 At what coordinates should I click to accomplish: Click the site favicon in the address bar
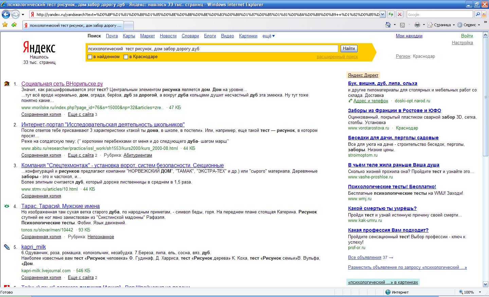(x=32, y=14)
